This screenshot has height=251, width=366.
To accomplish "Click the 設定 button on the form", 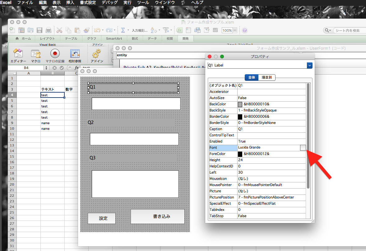I will (x=102, y=218).
